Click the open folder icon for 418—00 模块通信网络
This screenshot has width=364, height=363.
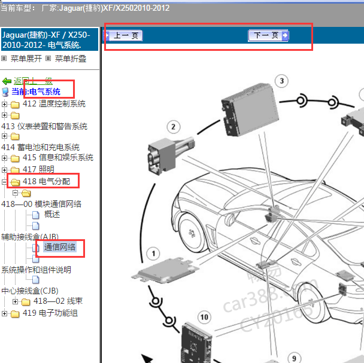26,193
